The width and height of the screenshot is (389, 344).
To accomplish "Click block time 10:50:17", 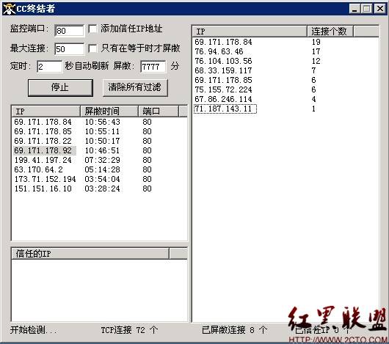I will pyautogui.click(x=102, y=141).
